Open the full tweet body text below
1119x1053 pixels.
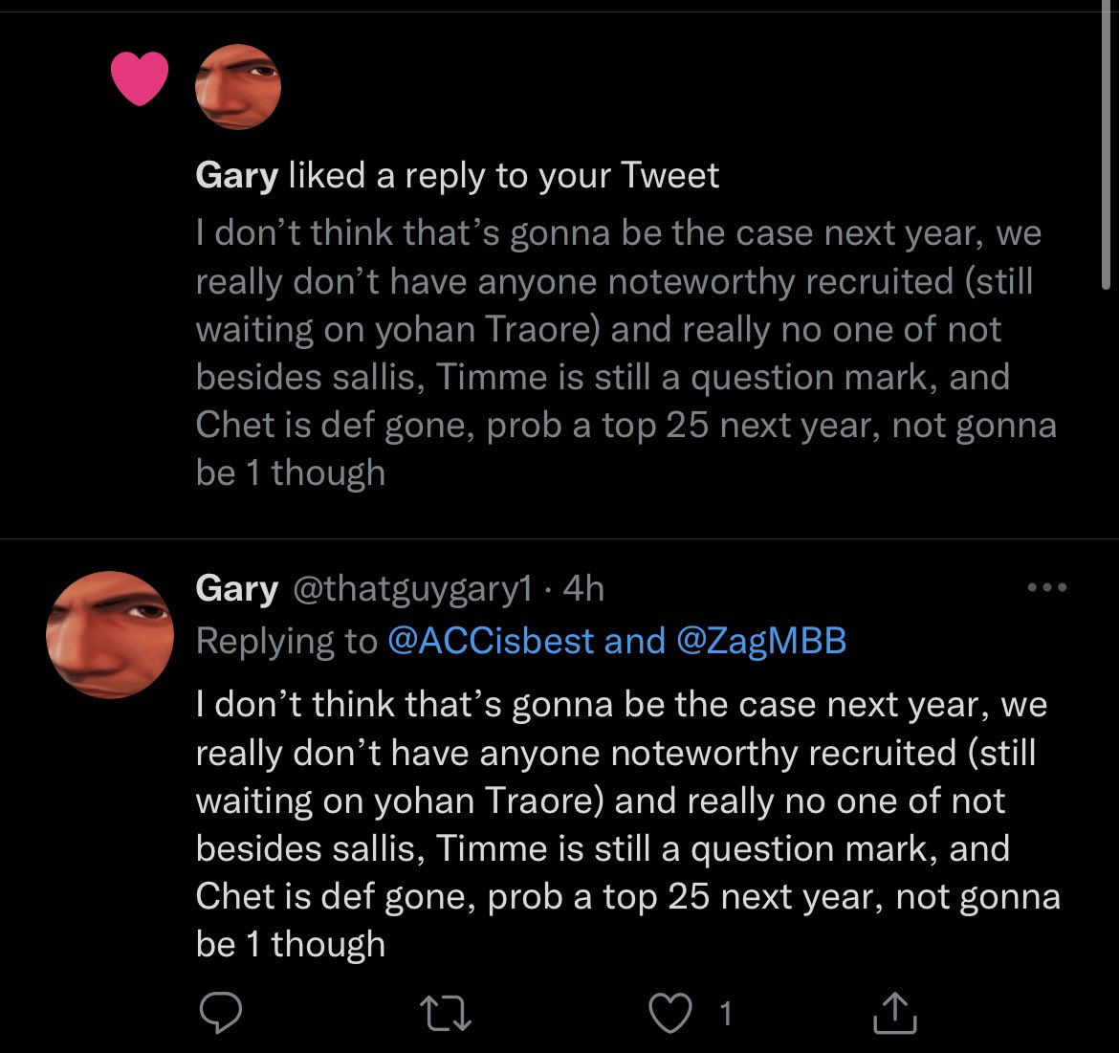[628, 824]
